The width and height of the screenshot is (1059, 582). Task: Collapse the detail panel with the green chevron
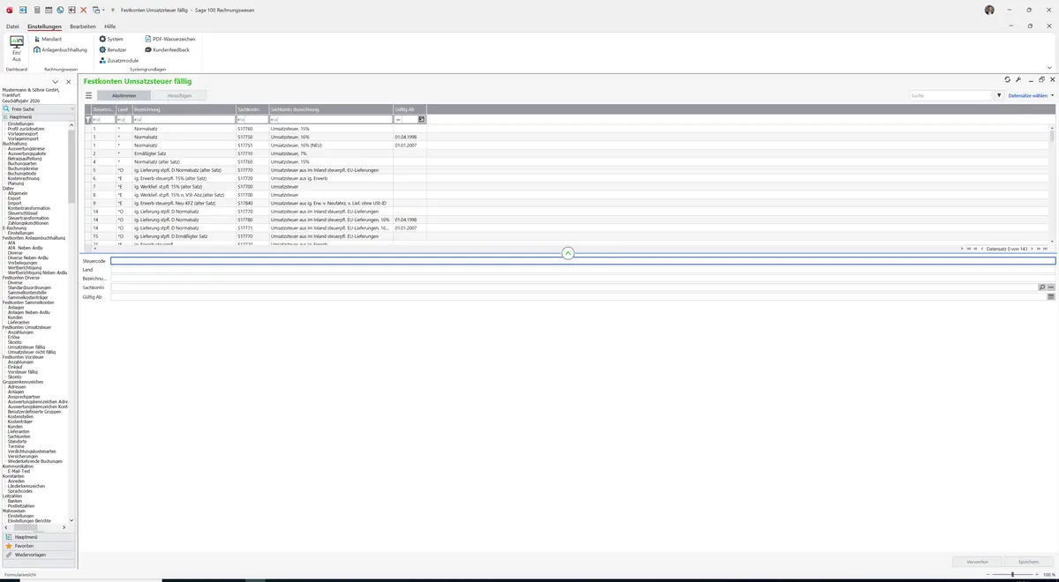[x=567, y=253]
